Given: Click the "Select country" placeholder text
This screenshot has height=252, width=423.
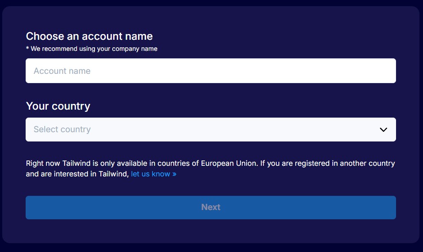Looking at the screenshot, I should [62, 130].
